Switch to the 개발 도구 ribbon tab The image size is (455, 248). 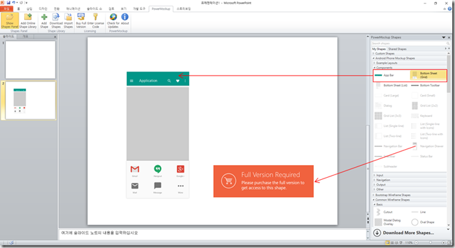click(139, 9)
